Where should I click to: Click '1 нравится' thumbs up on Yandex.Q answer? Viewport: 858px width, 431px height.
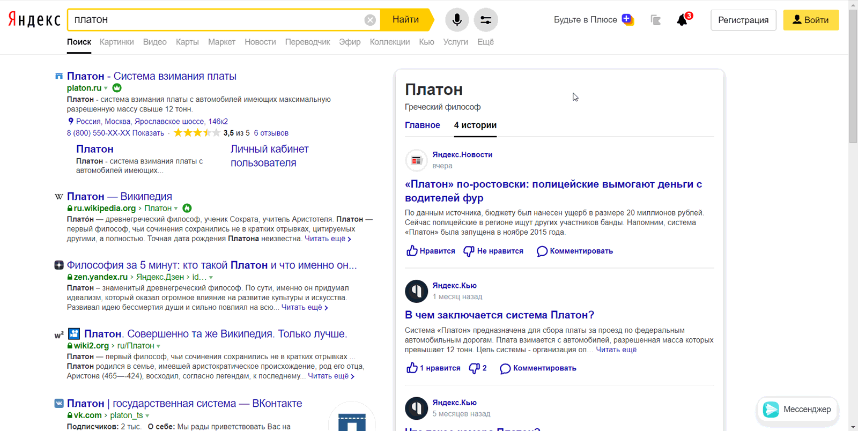[x=433, y=368]
